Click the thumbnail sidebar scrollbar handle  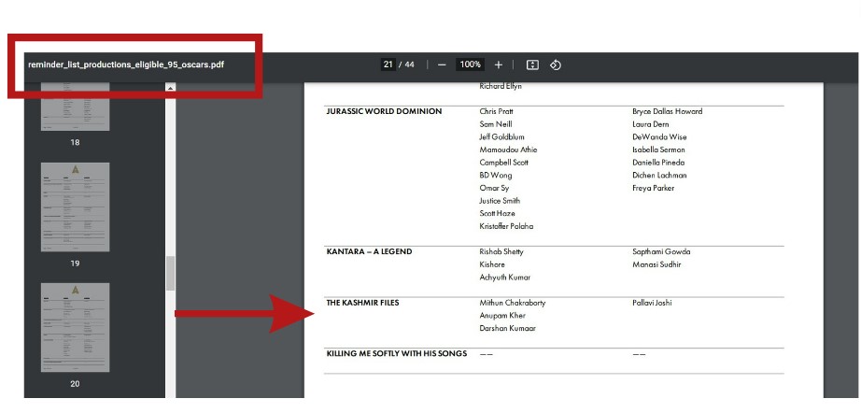pos(170,273)
